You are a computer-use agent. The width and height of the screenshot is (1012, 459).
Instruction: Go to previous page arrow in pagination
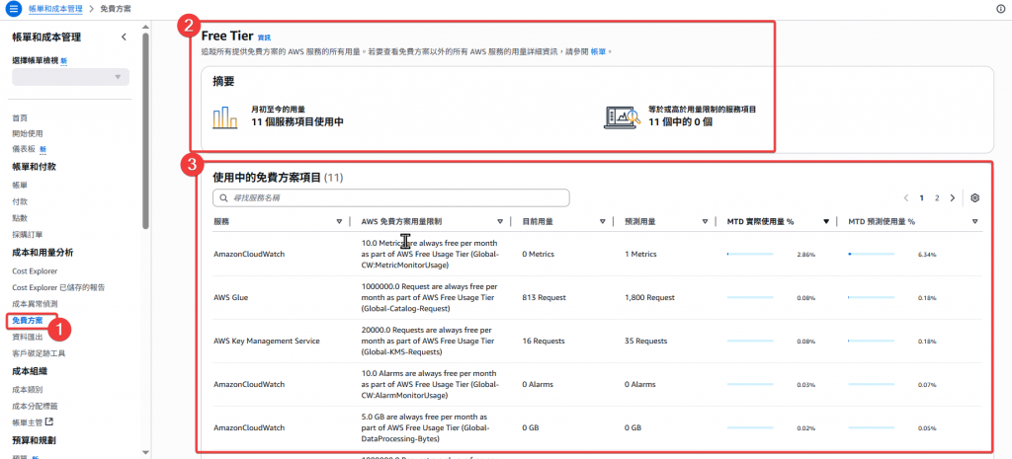(x=906, y=197)
